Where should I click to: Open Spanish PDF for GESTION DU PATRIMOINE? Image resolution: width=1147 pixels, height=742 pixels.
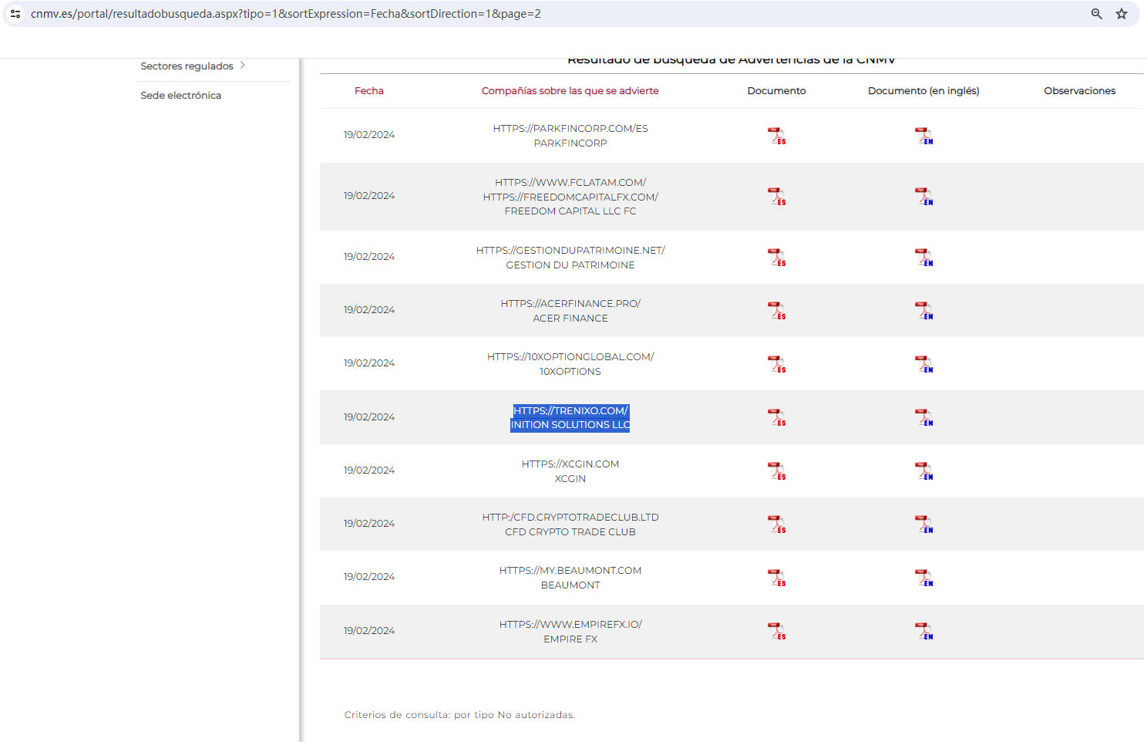tap(776, 258)
